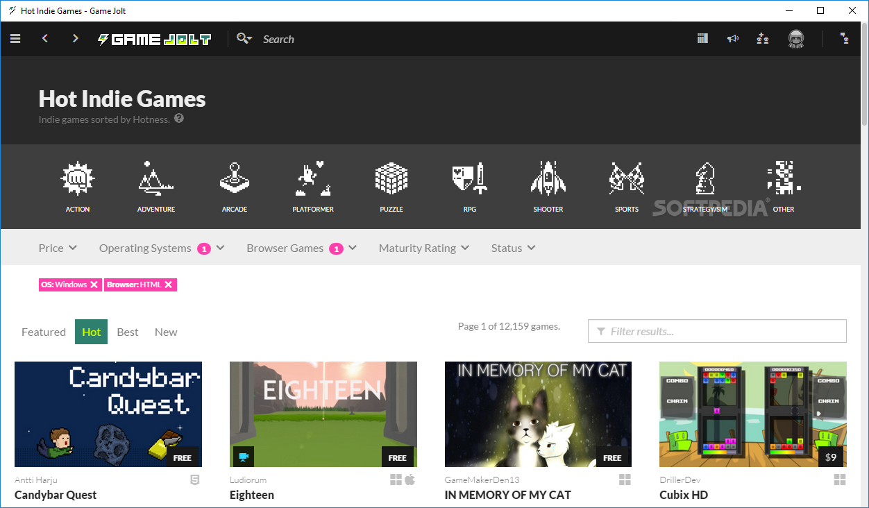Viewport: 869px width, 508px height.
Task: Click the video icon on Eighteen thumbnail
Action: tap(243, 457)
